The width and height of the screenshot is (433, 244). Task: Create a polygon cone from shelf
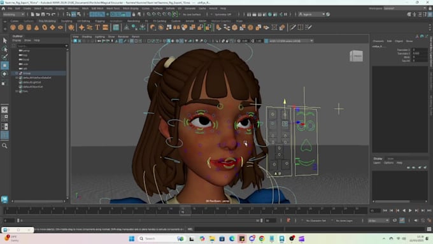point(37,27)
